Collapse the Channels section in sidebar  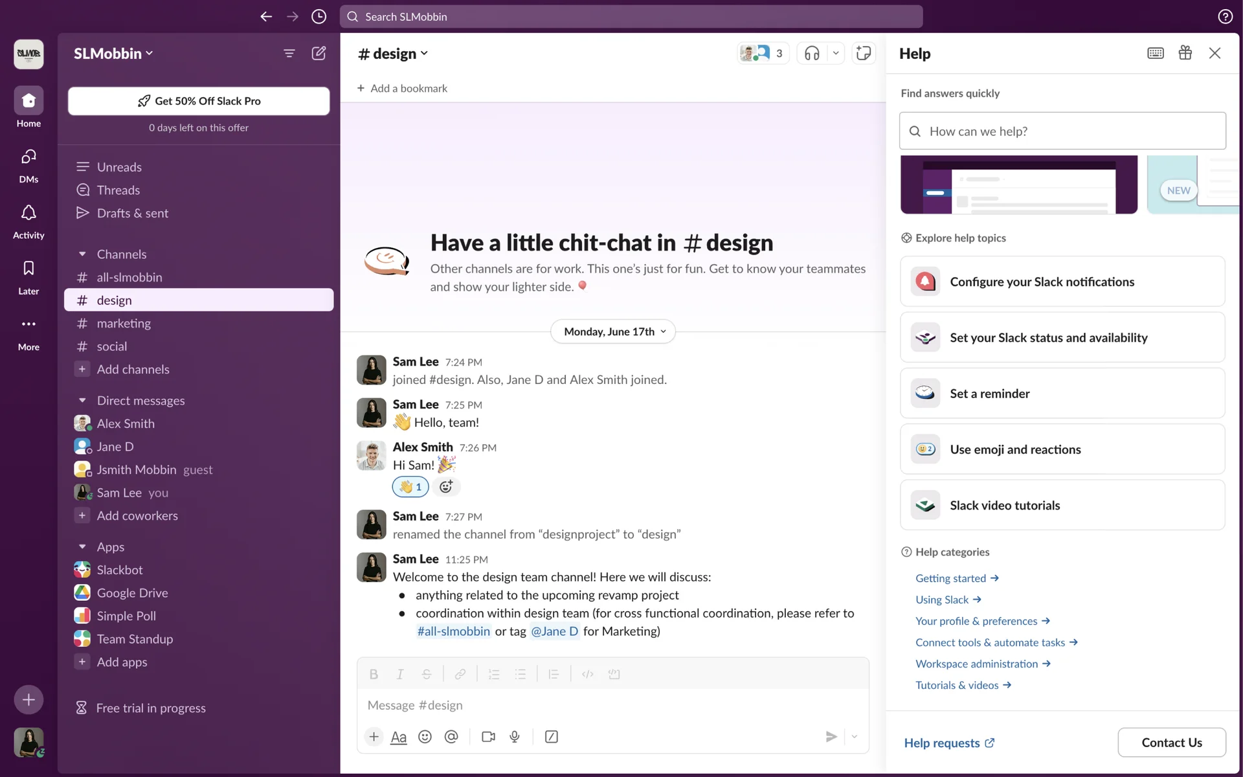82,254
